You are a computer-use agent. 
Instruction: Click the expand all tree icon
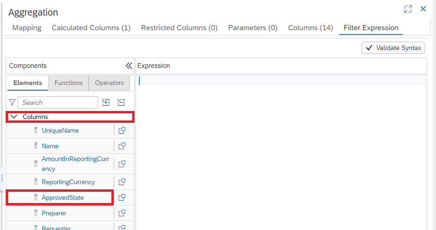pyautogui.click(x=106, y=102)
